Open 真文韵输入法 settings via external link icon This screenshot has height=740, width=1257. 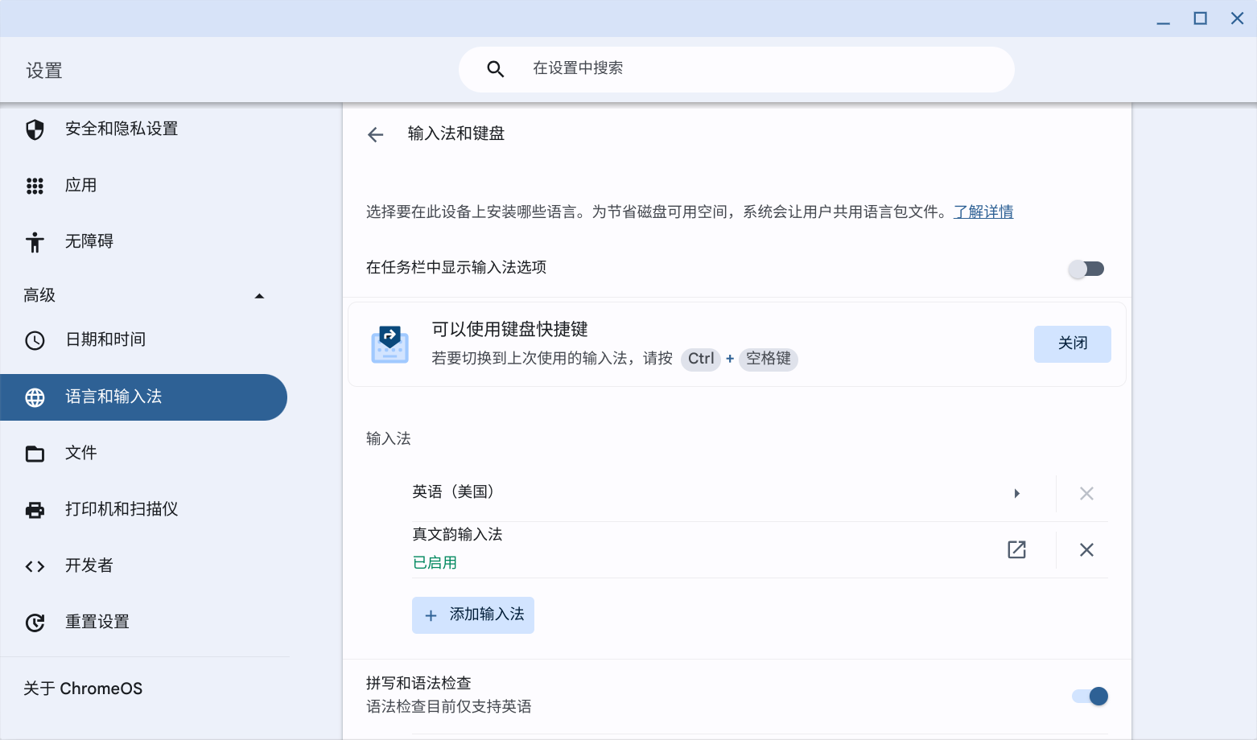pos(1016,549)
